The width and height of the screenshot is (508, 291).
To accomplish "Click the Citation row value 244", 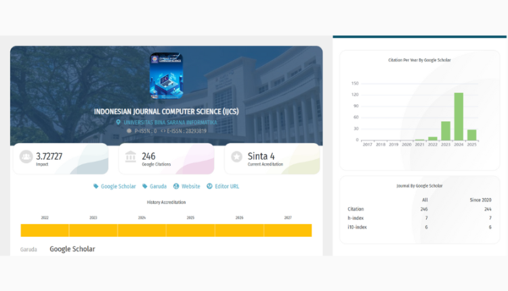I will pyautogui.click(x=488, y=209).
